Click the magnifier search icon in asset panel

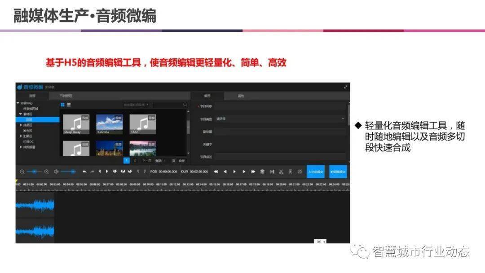point(185,105)
